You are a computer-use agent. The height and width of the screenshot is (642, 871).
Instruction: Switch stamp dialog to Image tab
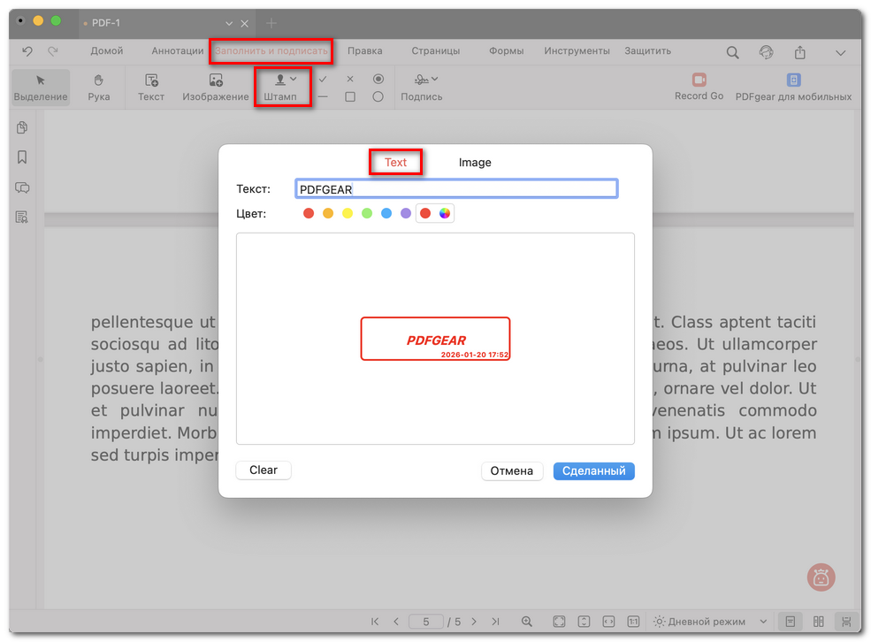(475, 162)
